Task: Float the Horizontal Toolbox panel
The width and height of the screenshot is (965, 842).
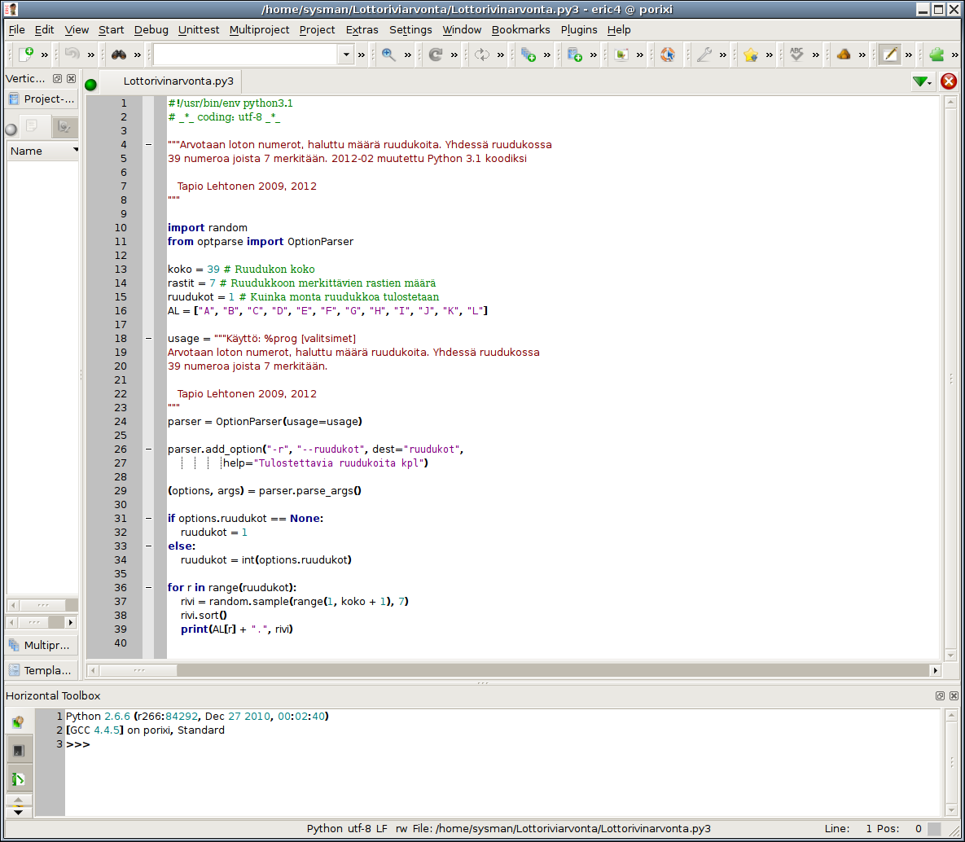Action: 940,695
